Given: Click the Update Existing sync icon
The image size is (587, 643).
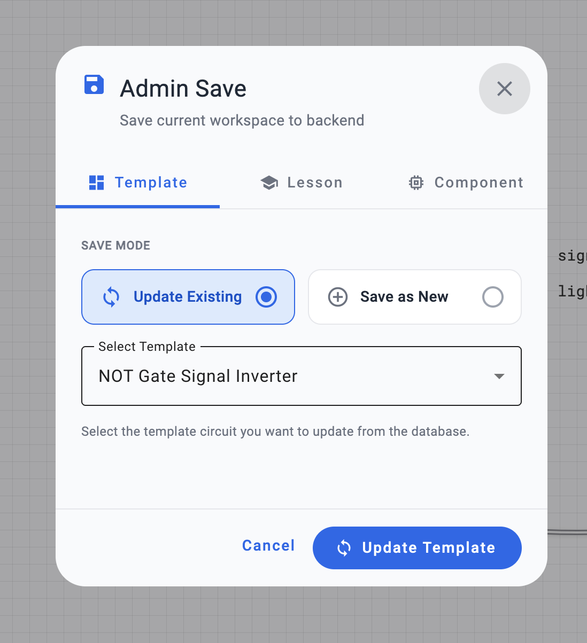Looking at the screenshot, I should coord(111,297).
